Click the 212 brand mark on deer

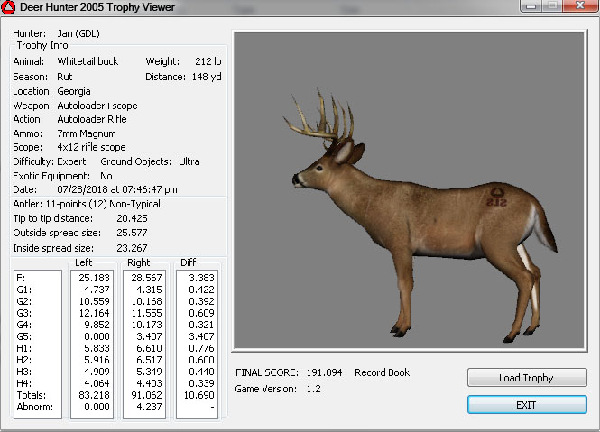pos(495,195)
